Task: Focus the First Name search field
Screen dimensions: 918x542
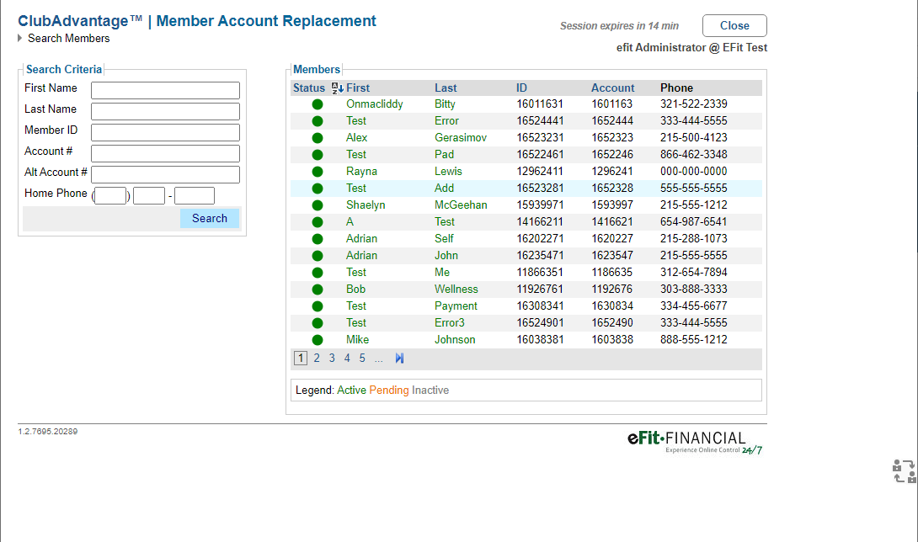Action: click(166, 90)
